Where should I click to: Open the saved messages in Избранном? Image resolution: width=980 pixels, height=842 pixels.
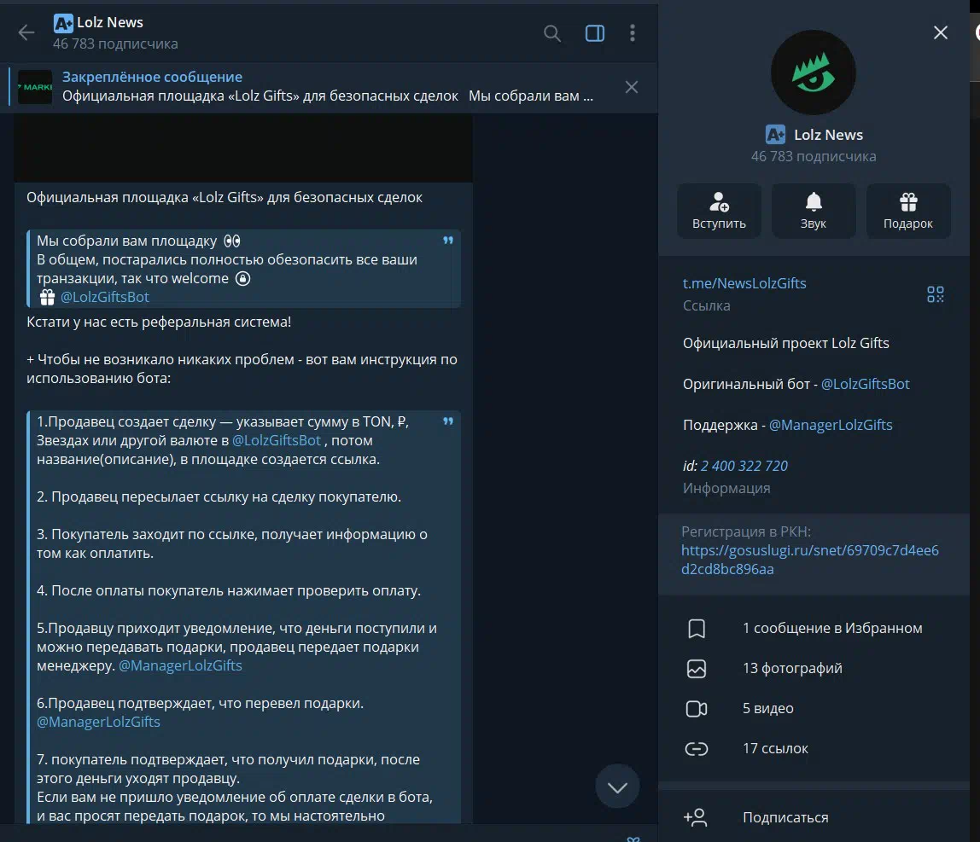pyautogui.click(x=831, y=629)
